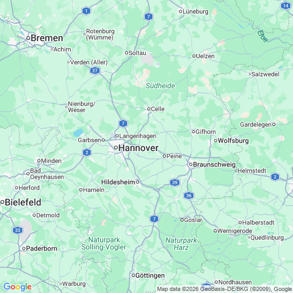Click the A7 shield north of Langenhagen
This screenshot has width=293, height=293.
click(x=123, y=123)
